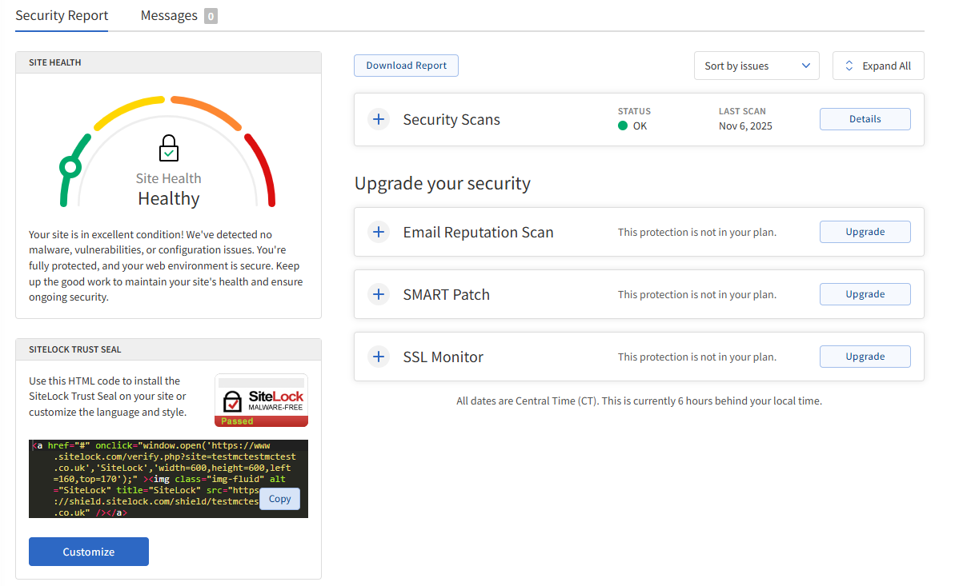The width and height of the screenshot is (959, 586).
Task: Upgrade SMART Patch protection
Action: (865, 294)
